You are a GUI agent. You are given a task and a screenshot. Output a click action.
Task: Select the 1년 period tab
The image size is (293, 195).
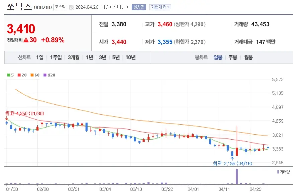tap(89, 57)
